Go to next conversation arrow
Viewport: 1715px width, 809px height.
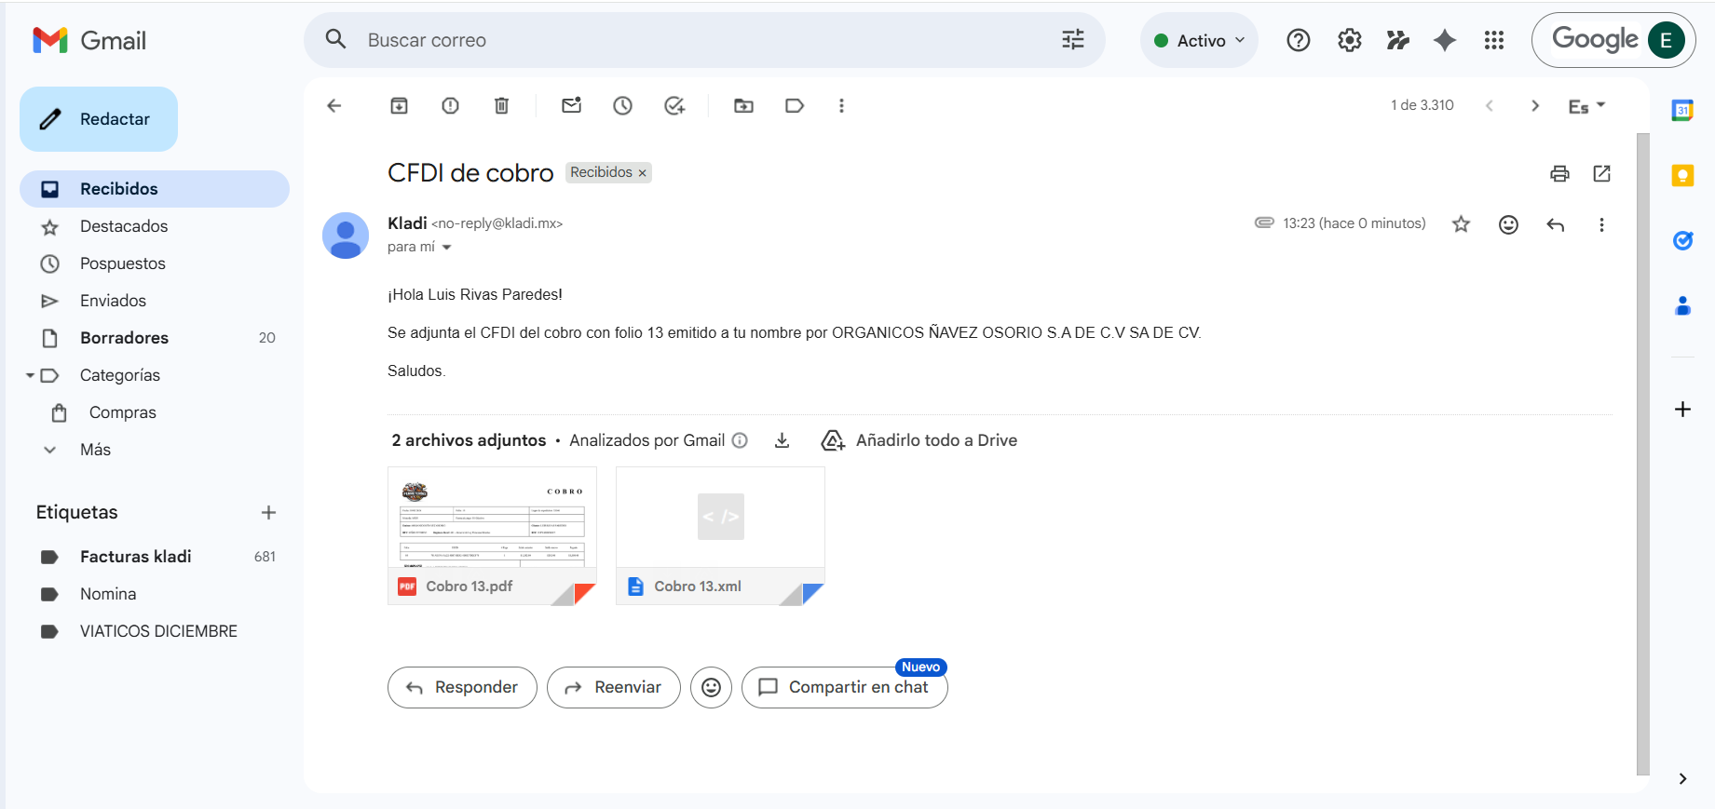[x=1535, y=106]
